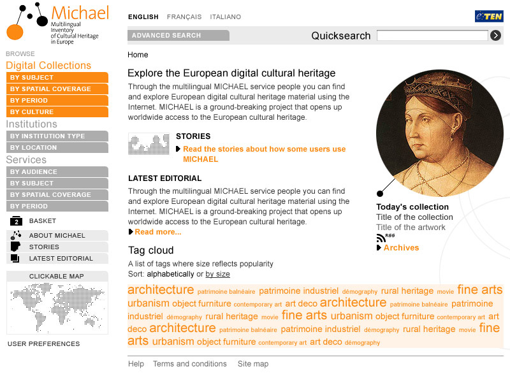Submit quicksearch with arrow button
Image resolution: width=510 pixels, height=376 pixels.
click(x=495, y=35)
